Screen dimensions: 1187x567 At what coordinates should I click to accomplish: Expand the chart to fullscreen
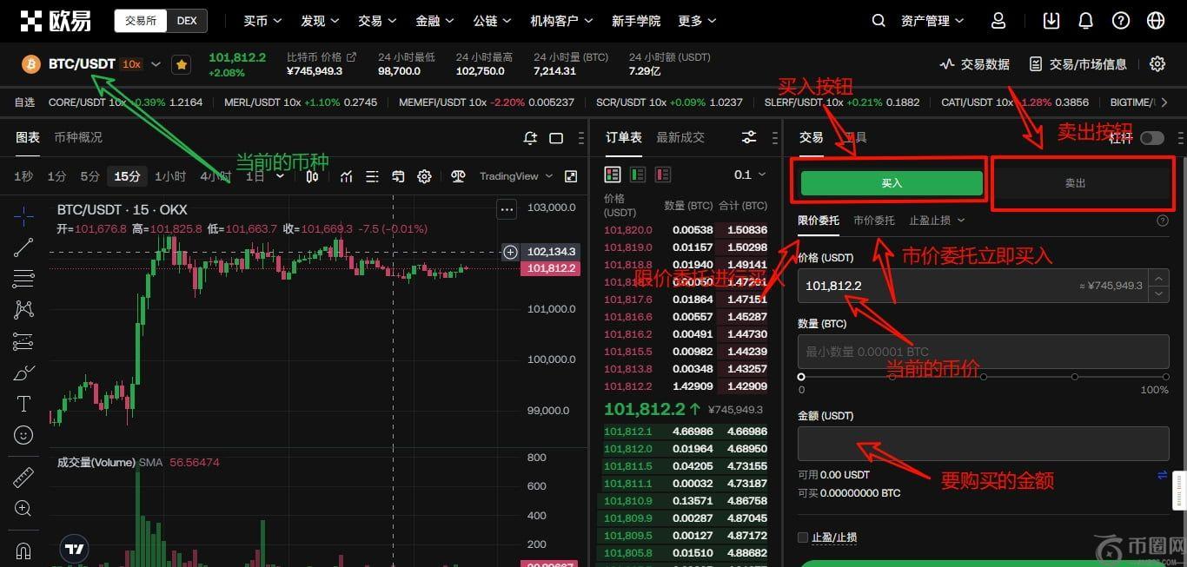(571, 176)
